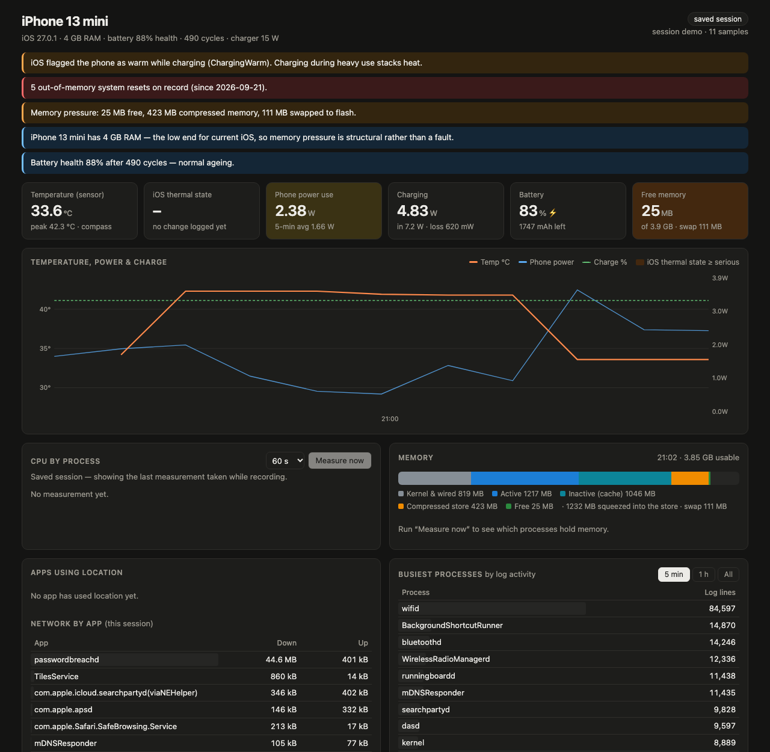This screenshot has width=770, height=752.
Task: Click the Log lines column header
Action: click(720, 593)
